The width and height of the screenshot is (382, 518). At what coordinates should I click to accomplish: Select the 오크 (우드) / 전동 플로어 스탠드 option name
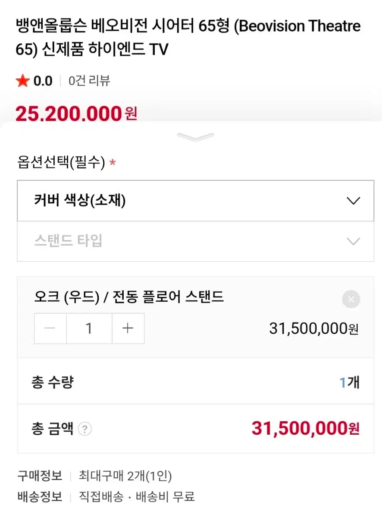(x=129, y=297)
